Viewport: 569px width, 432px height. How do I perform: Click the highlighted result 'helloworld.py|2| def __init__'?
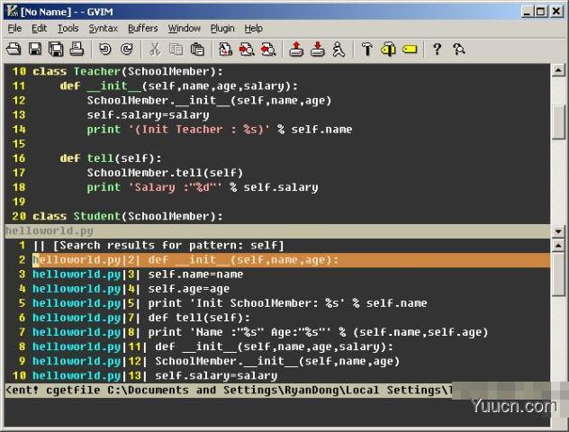pyautogui.click(x=277, y=260)
